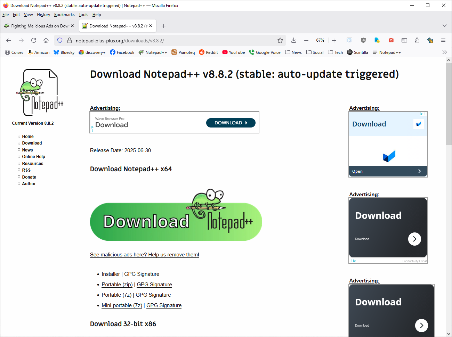This screenshot has height=337, width=452.
Task: Open the Firefox home page
Action: click(46, 40)
